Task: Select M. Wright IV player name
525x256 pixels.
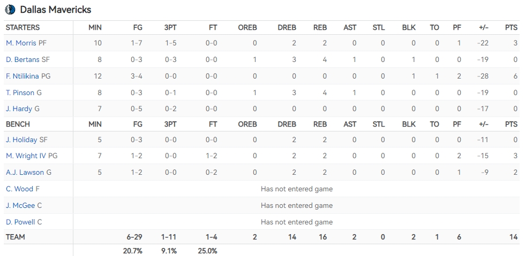Action: click(26, 156)
